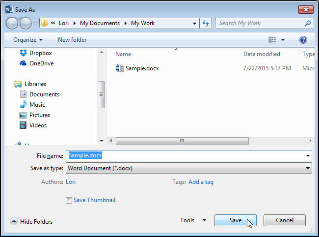319x237 pixels.
Task: Click the Forward navigation arrow
Action: point(26,23)
